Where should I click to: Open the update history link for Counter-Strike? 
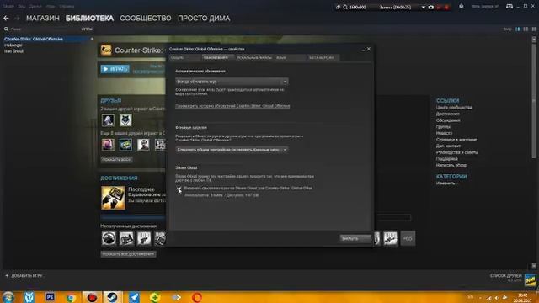coord(232,106)
